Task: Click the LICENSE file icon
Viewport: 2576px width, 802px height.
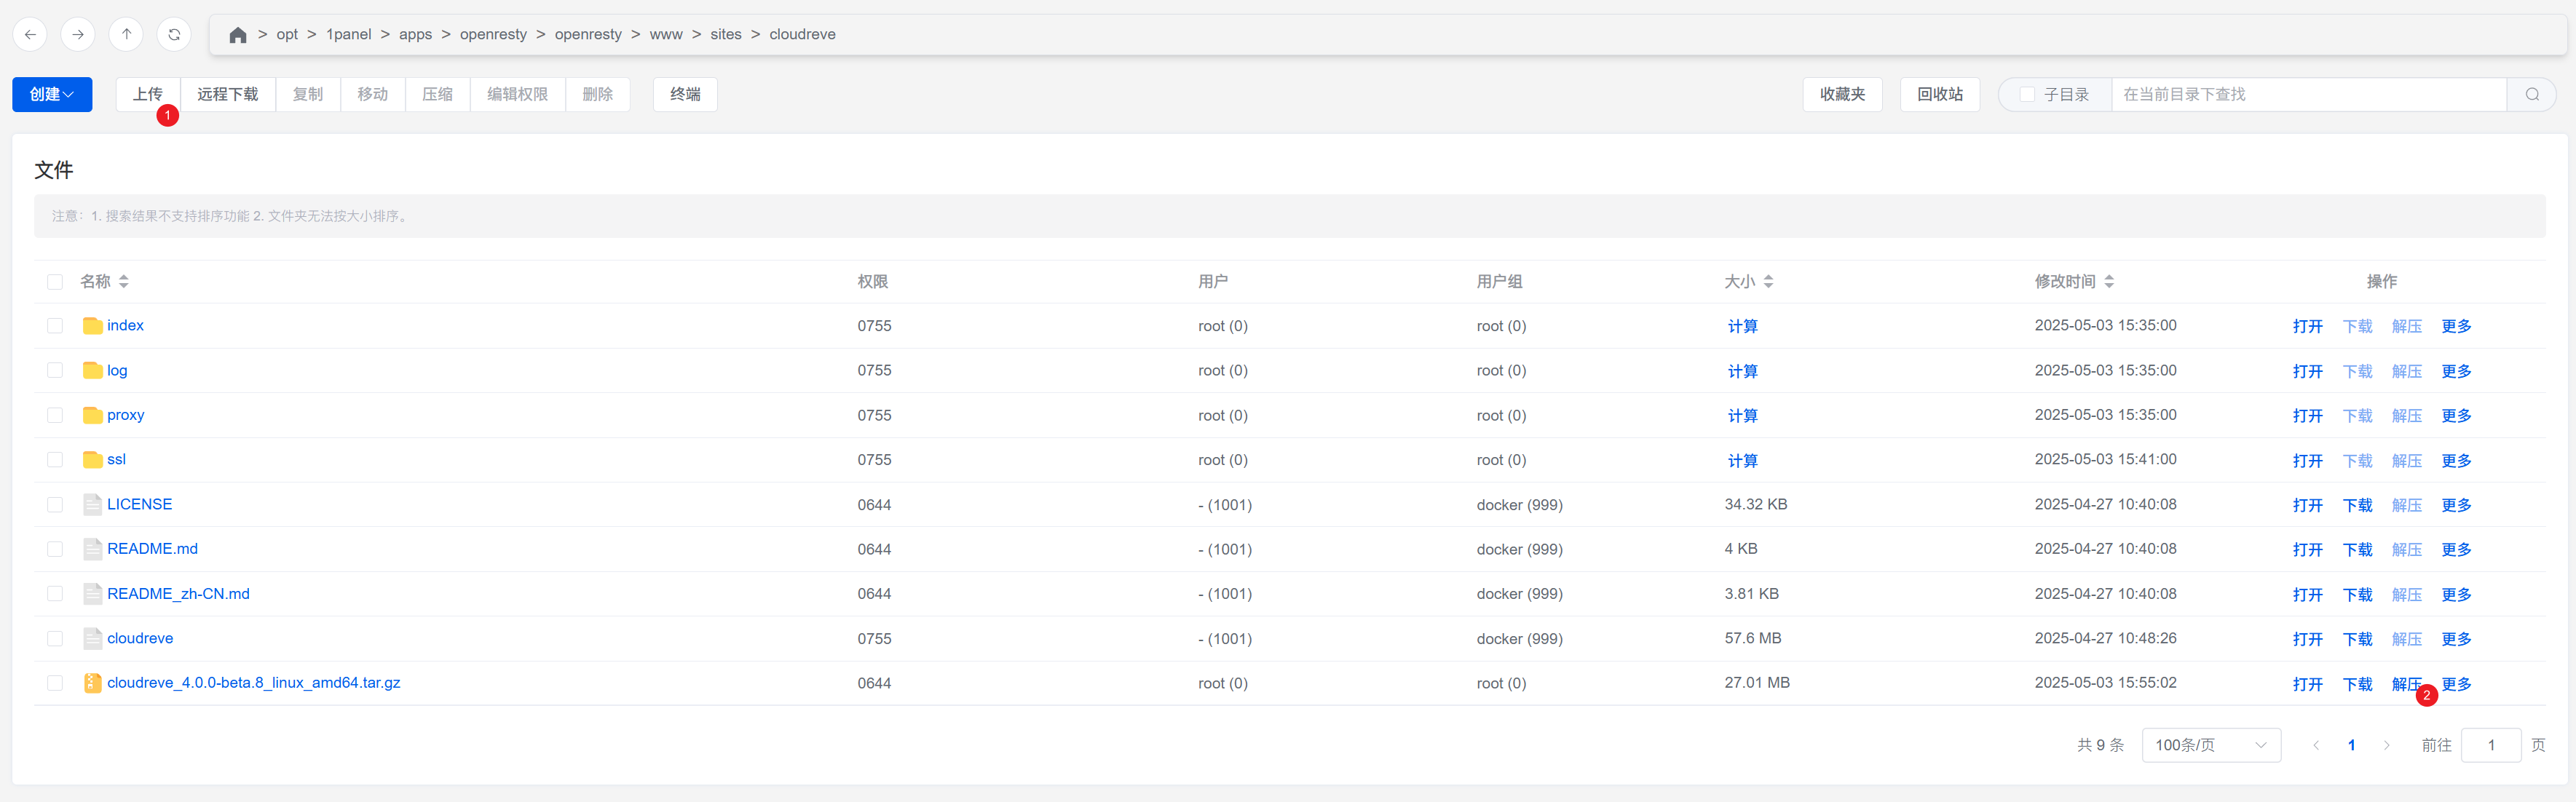Action: click(92, 505)
